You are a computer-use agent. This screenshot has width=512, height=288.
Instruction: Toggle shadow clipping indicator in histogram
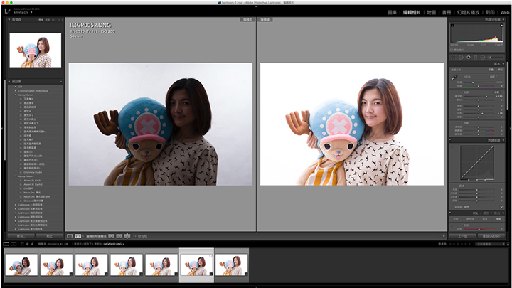coord(452,26)
